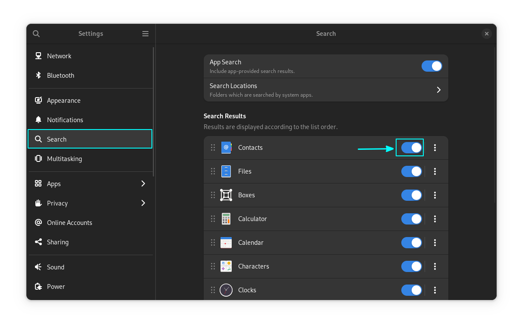Close the Settings window

click(x=486, y=34)
